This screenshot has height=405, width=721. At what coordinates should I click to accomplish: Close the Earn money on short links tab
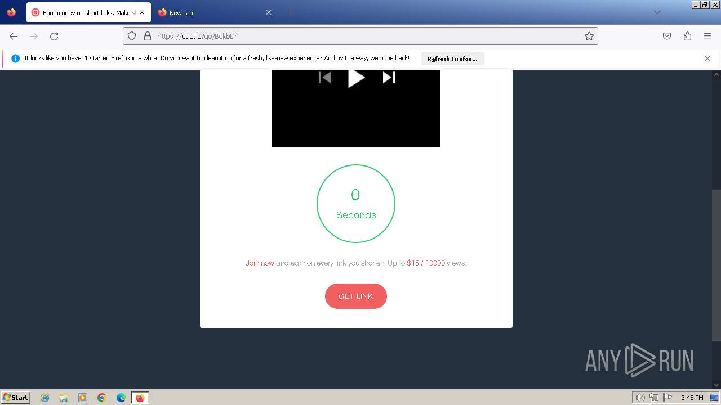click(142, 12)
